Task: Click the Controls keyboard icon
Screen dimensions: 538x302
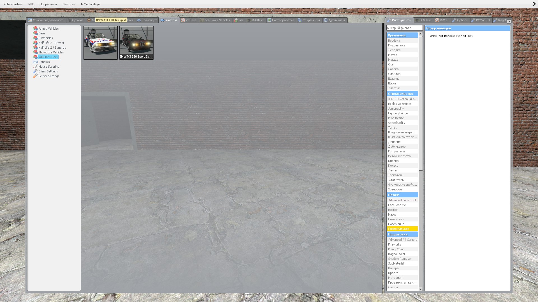Action: (35, 62)
